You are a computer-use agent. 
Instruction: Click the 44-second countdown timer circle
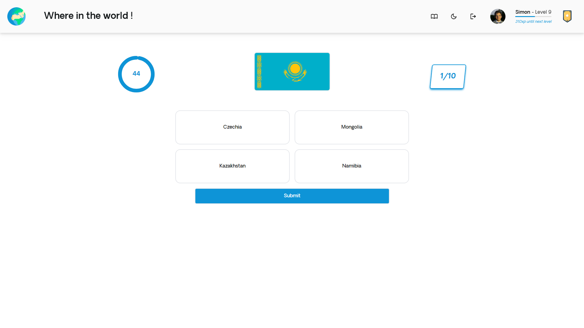(x=136, y=74)
